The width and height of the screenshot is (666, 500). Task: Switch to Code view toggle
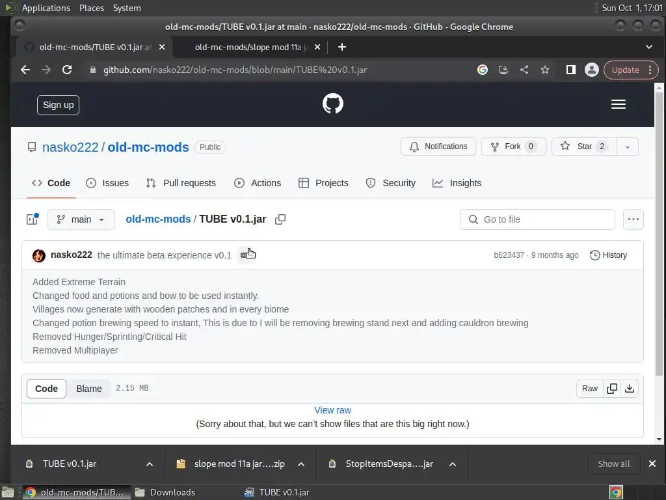pyautogui.click(x=46, y=389)
